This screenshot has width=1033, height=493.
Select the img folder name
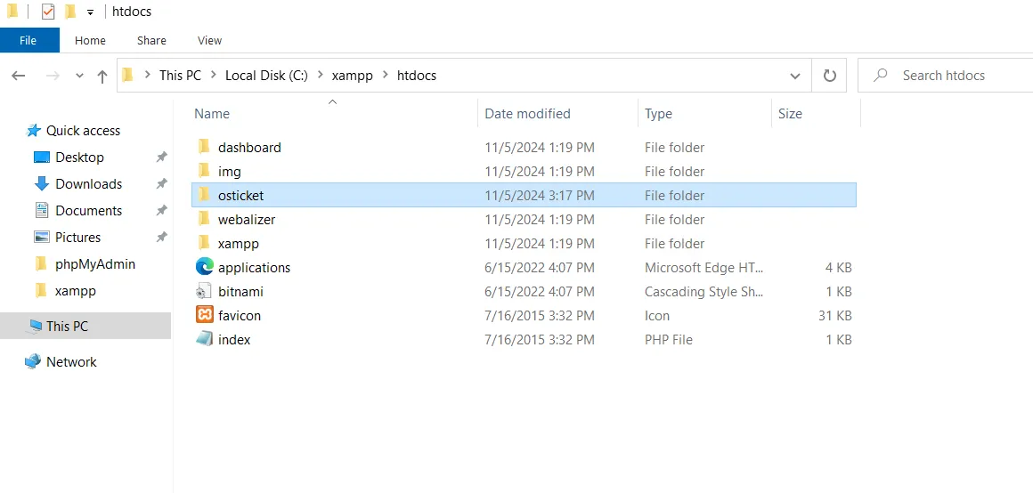pyautogui.click(x=229, y=172)
